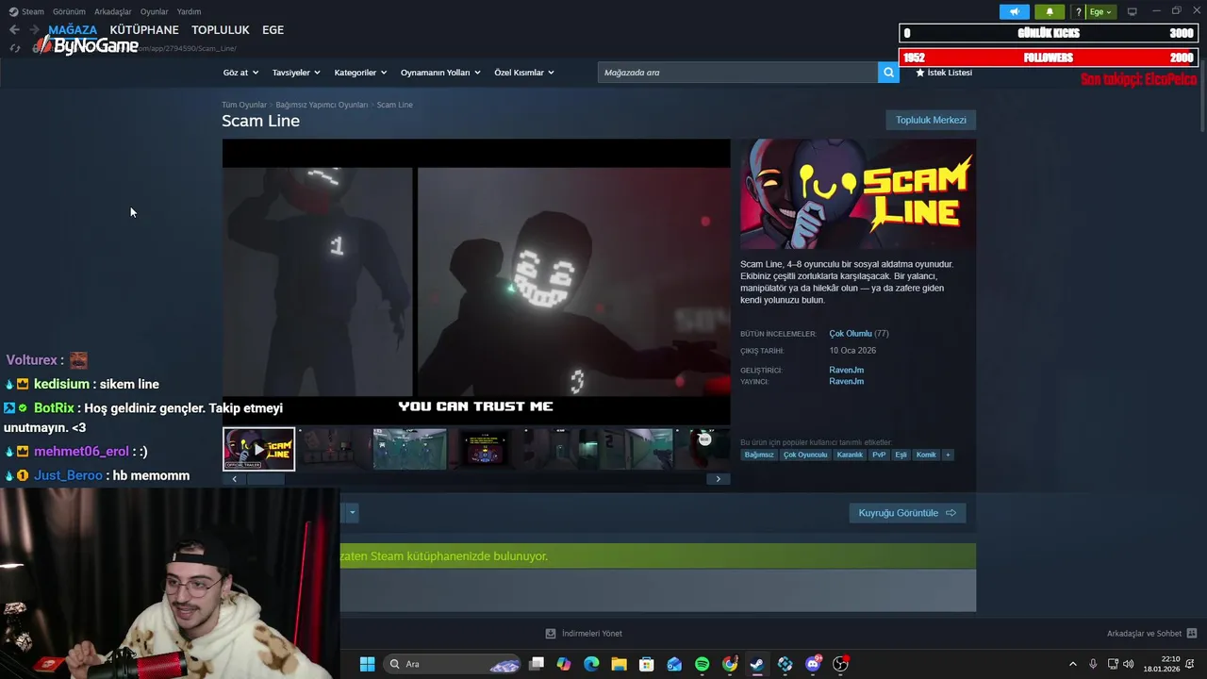The width and height of the screenshot is (1207, 679).
Task: Open Google Chrome from the taskbar
Action: pos(730,664)
